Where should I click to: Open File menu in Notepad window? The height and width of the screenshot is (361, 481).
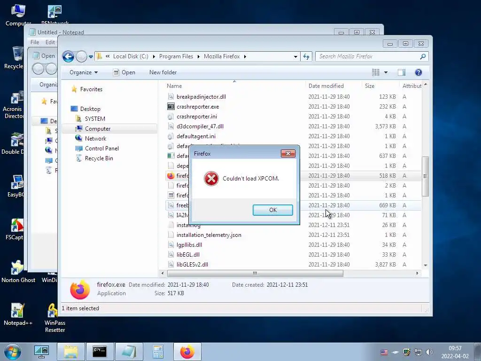pyautogui.click(x=35, y=42)
